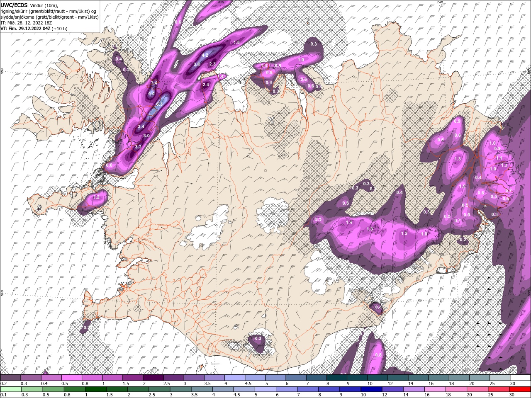
Task: Click the dark green lower swatch between 1 and 1.5
Action: (x=96, y=389)
